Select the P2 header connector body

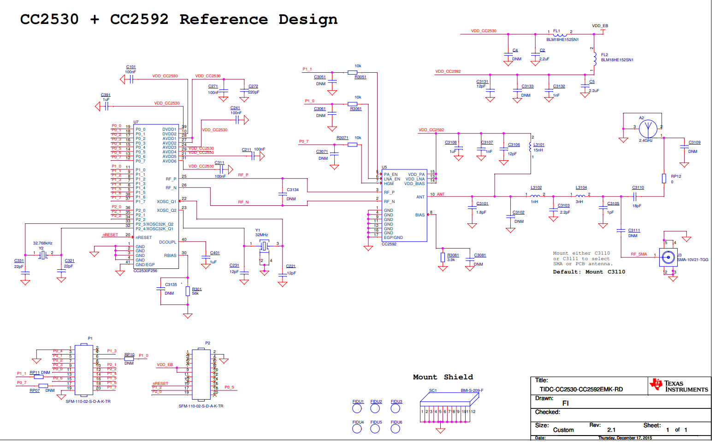point(201,374)
